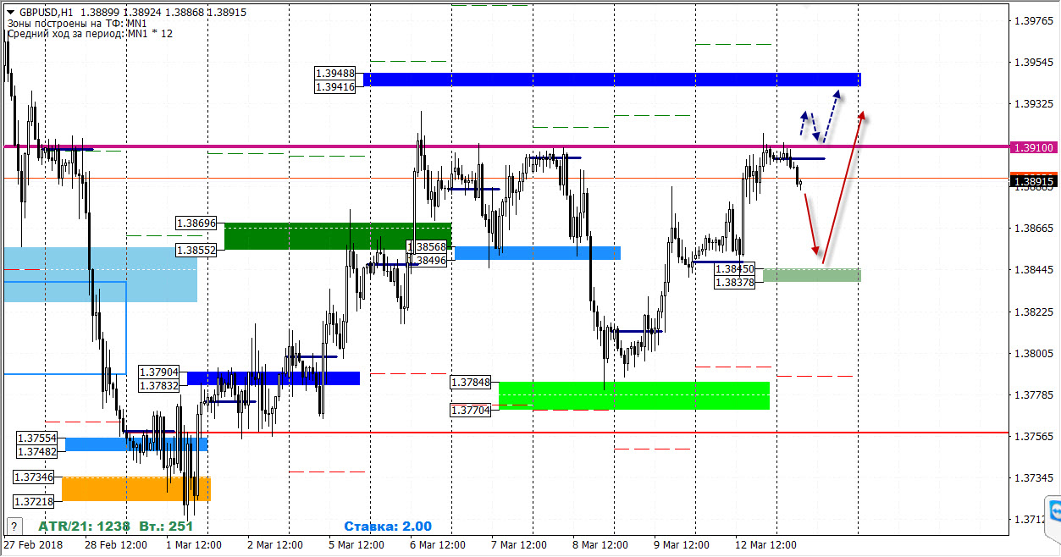This screenshot has height=557, width=1061.
Task: Click the '9 Mar 12:00' time axis label
Action: pos(681,545)
